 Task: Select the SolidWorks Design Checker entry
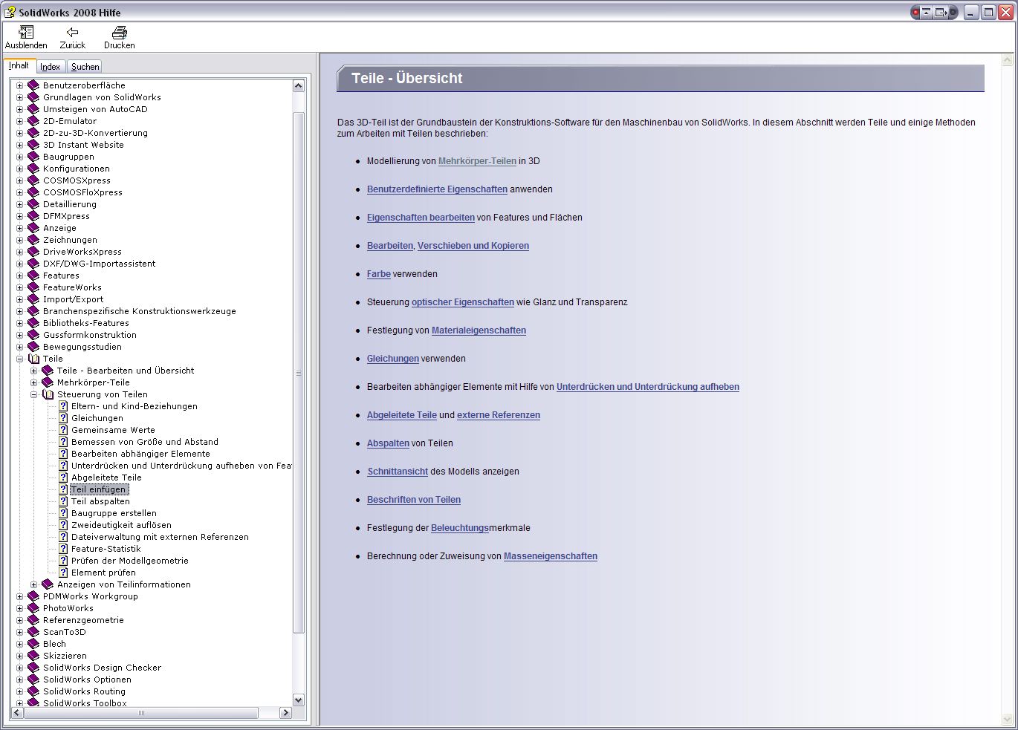[x=102, y=668]
